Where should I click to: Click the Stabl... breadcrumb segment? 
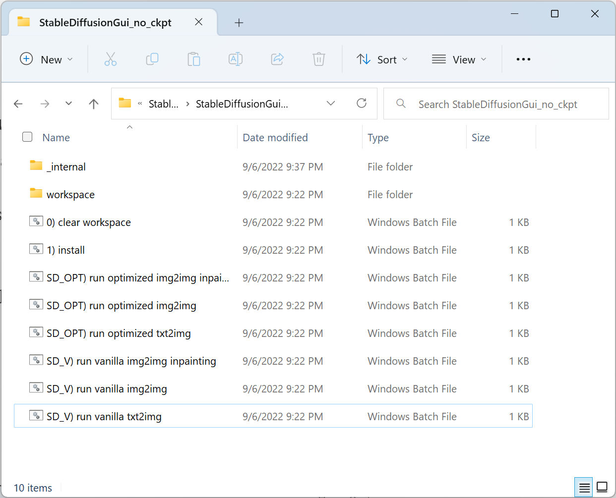[164, 104]
